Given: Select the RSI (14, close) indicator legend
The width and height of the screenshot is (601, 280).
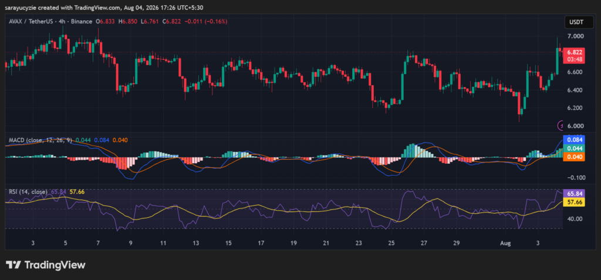Looking at the screenshot, I should (x=28, y=191).
